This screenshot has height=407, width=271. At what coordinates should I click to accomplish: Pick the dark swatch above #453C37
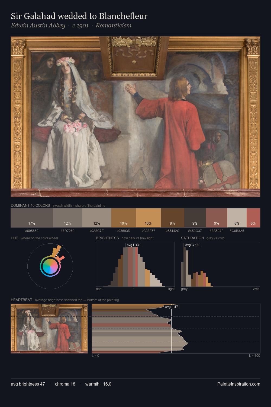195,218
